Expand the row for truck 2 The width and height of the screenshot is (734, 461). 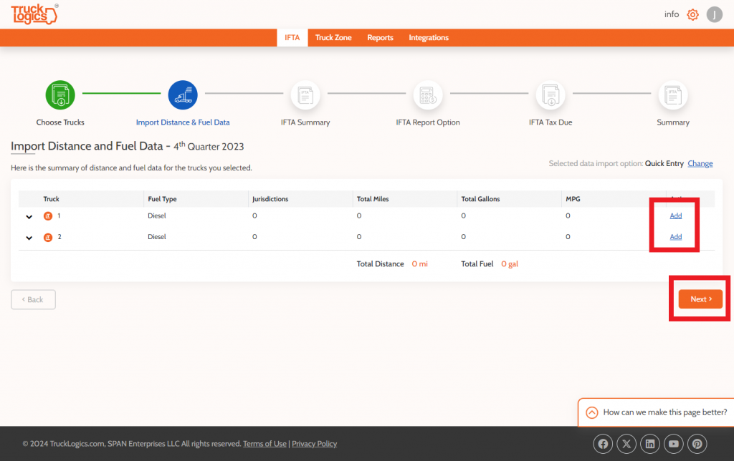pos(29,238)
